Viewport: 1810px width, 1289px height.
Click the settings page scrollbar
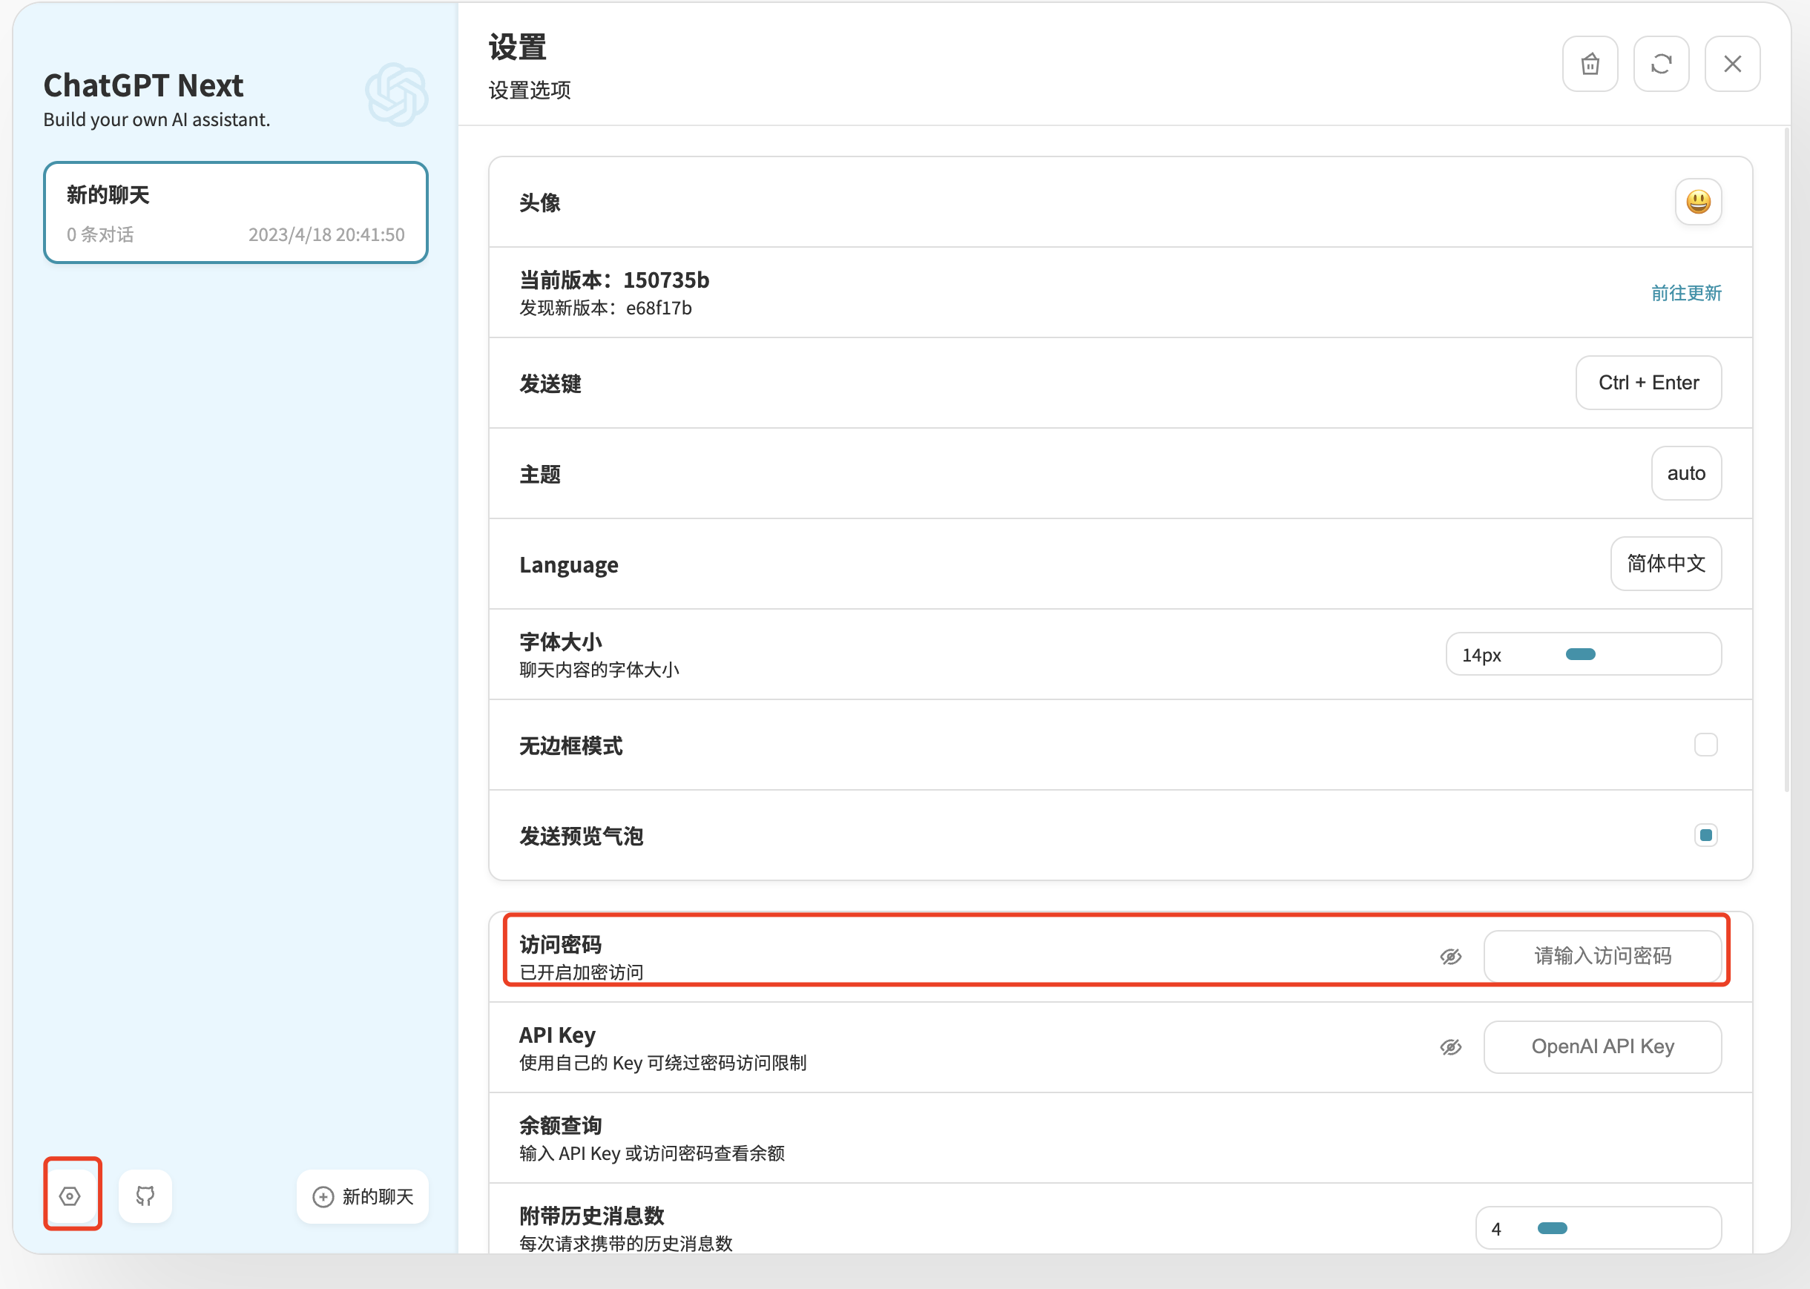tap(1786, 461)
